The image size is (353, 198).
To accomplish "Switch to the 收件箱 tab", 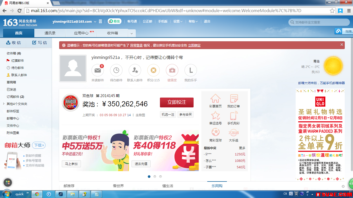I will click(x=113, y=33).
